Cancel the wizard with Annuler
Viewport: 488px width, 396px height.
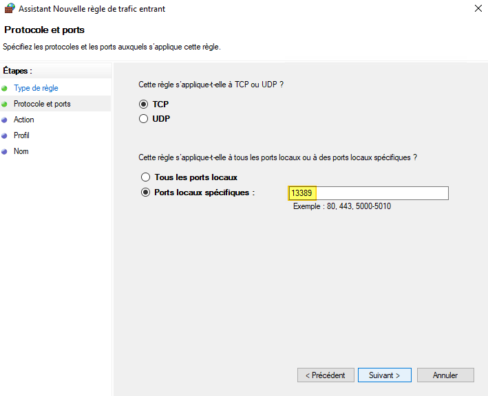pos(445,375)
